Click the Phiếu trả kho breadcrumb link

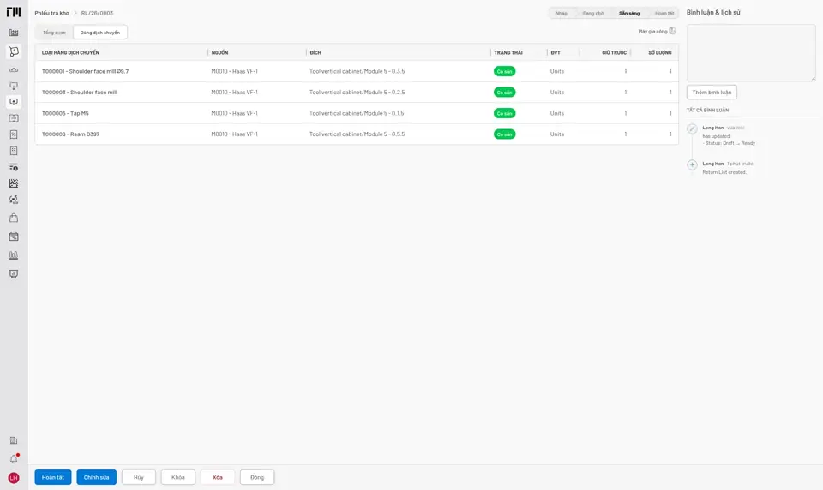(x=52, y=13)
